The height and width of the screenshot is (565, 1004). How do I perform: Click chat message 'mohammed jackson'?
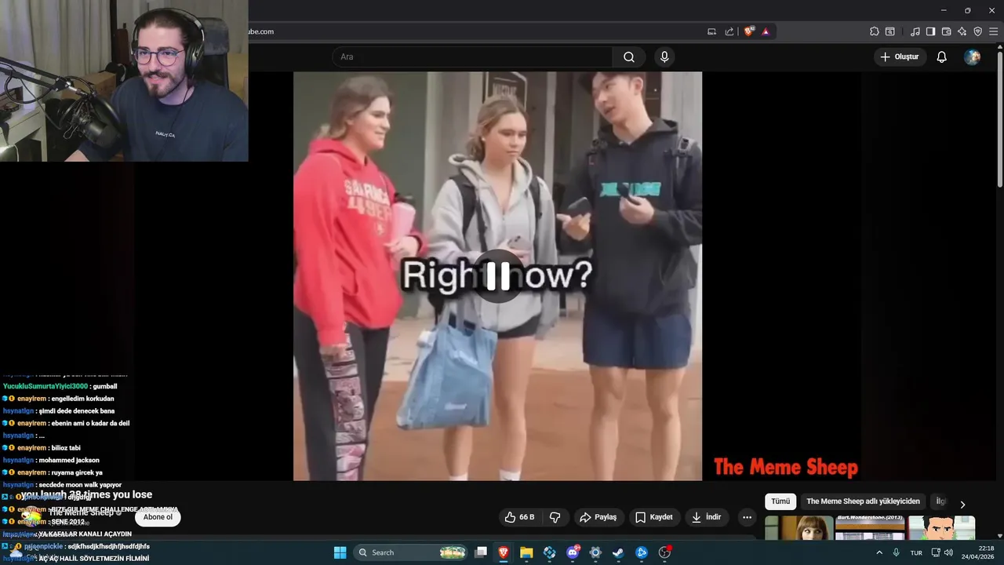click(x=69, y=460)
